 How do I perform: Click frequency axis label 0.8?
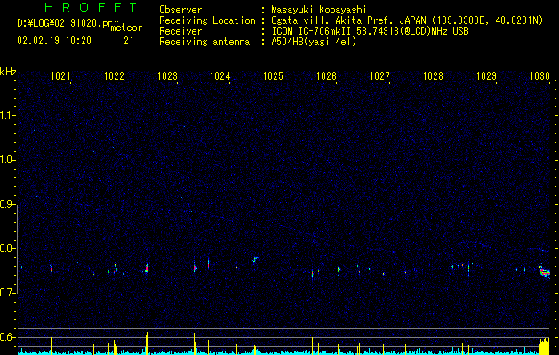pos(8,248)
